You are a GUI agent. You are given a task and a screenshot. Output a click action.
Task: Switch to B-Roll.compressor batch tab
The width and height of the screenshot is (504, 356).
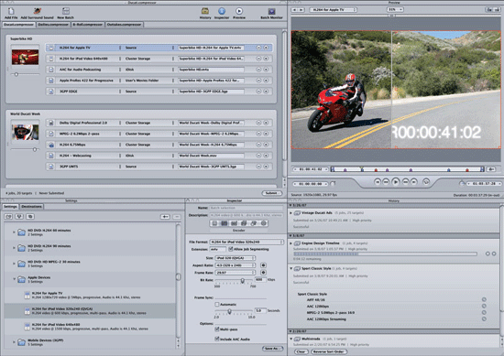pos(87,25)
